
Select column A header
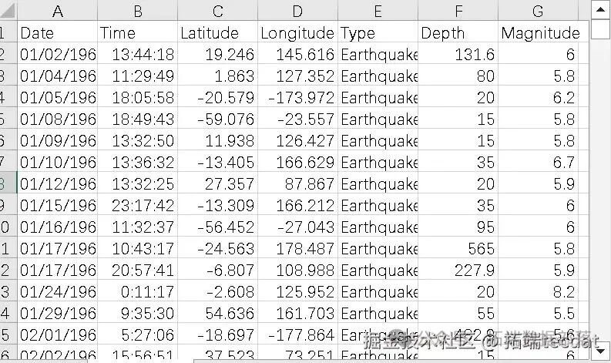click(57, 11)
